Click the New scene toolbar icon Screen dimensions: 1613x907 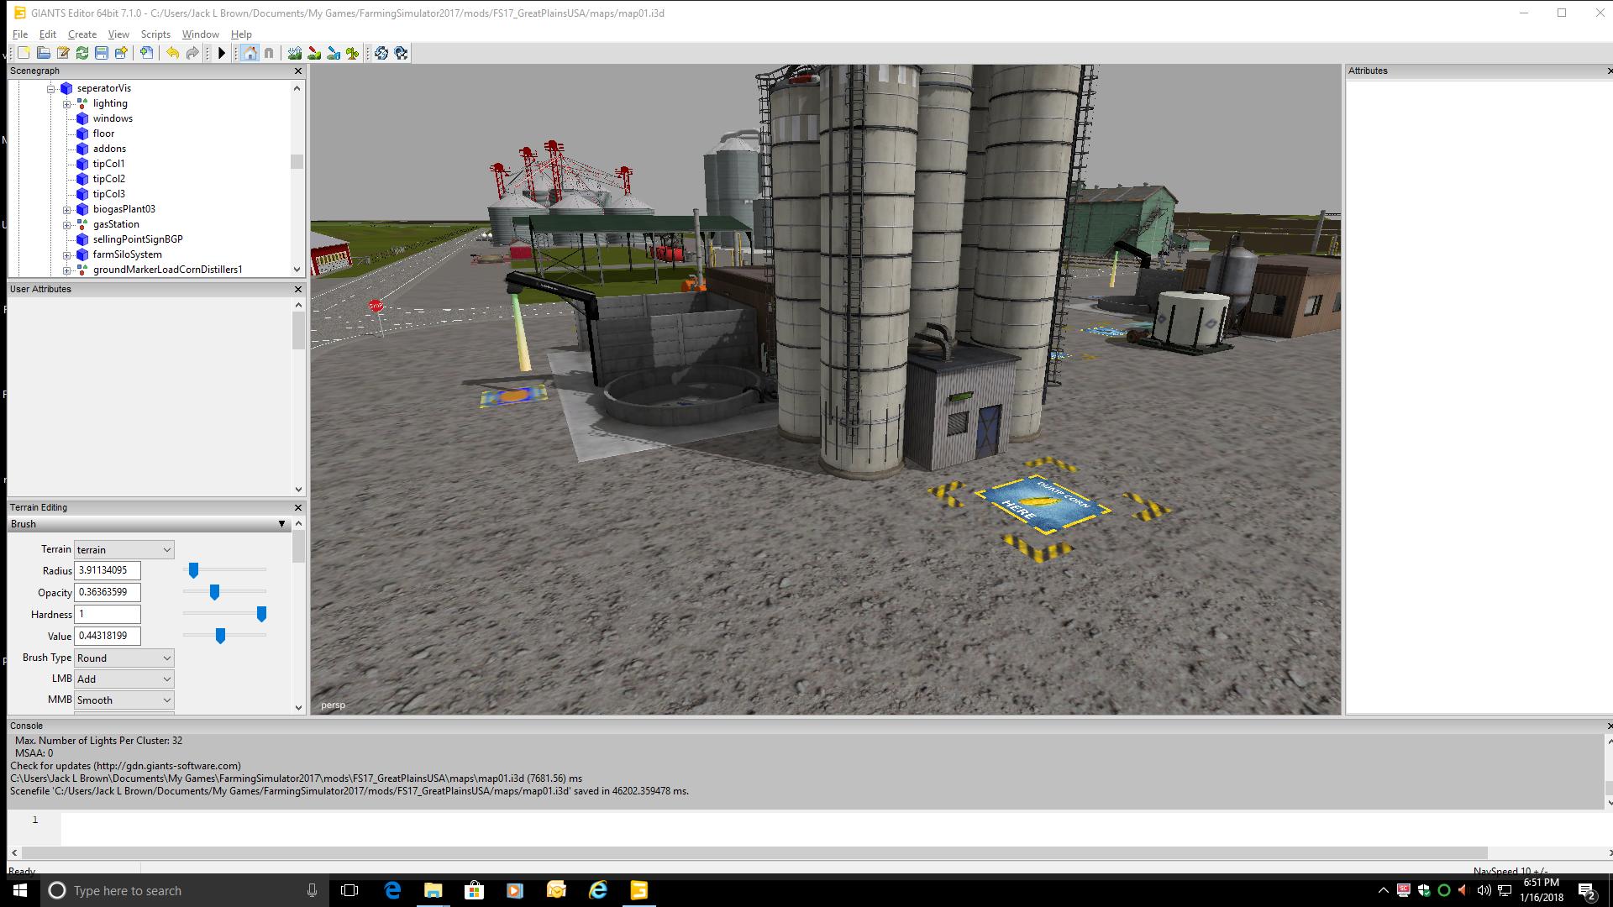point(24,53)
